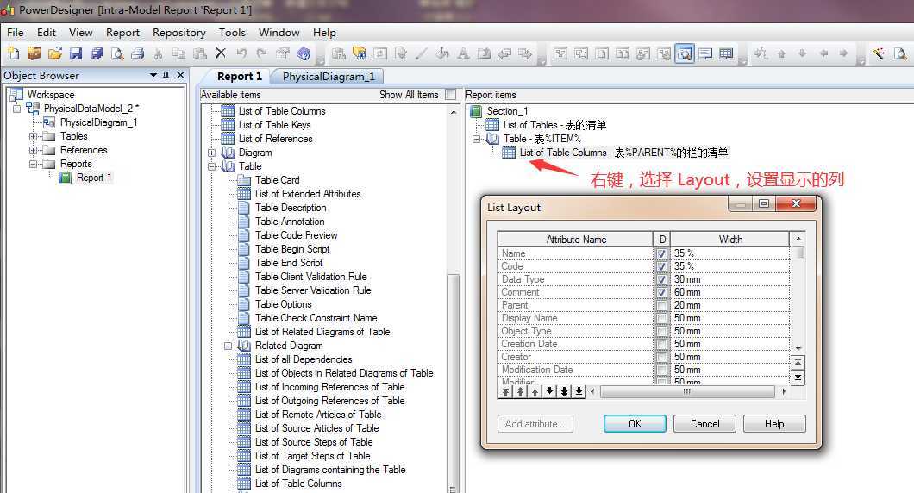
Task: Click the grid table toolbar icon
Action: [x=726, y=53]
